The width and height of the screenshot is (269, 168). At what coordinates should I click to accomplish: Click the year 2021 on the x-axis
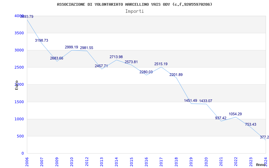click(x=221, y=162)
